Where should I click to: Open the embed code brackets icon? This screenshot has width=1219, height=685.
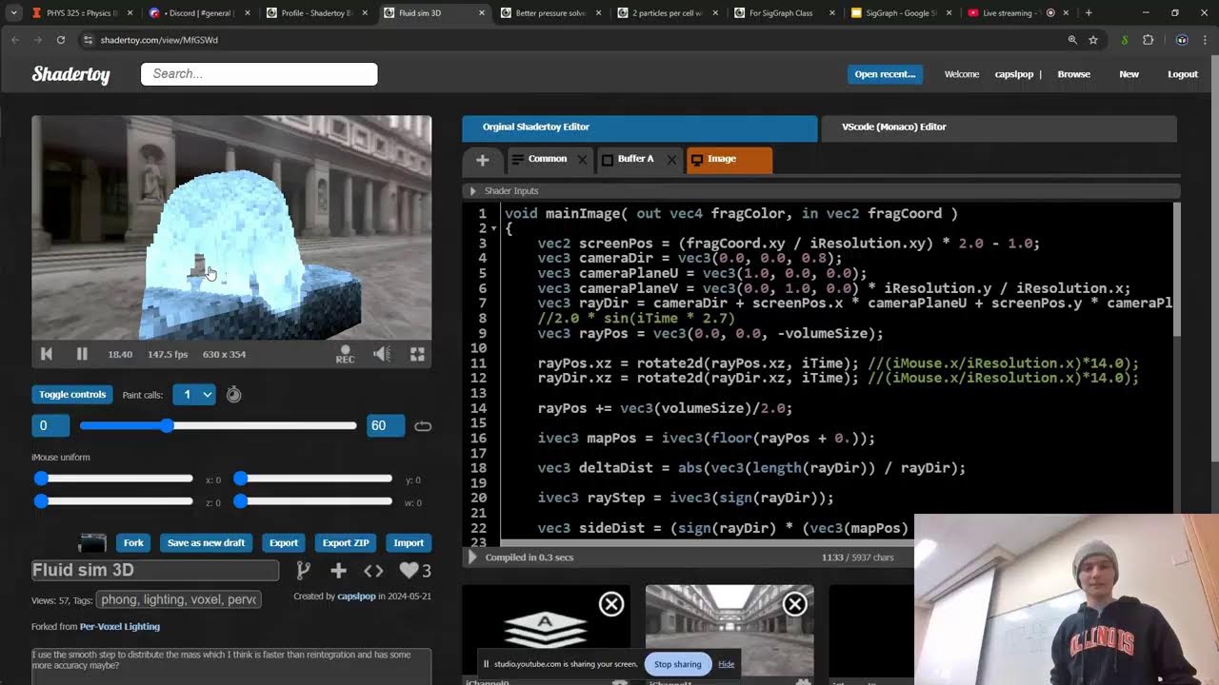373,570
